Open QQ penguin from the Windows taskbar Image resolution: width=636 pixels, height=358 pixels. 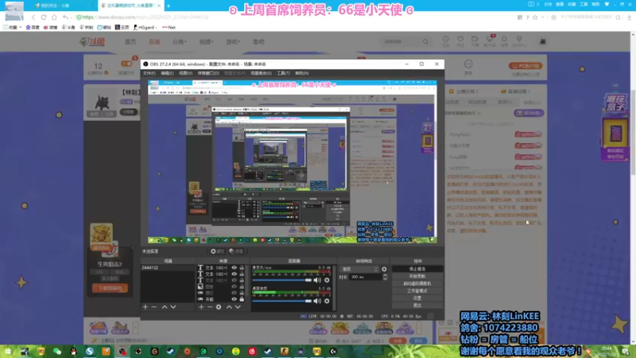coord(73,352)
